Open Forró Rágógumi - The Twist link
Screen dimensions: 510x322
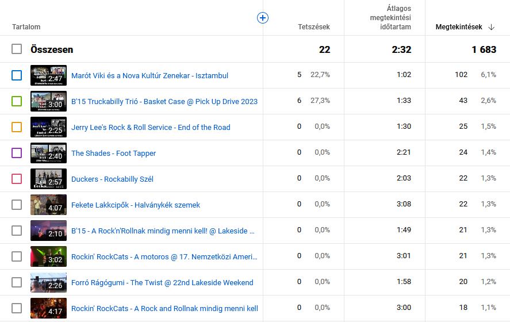[162, 282]
